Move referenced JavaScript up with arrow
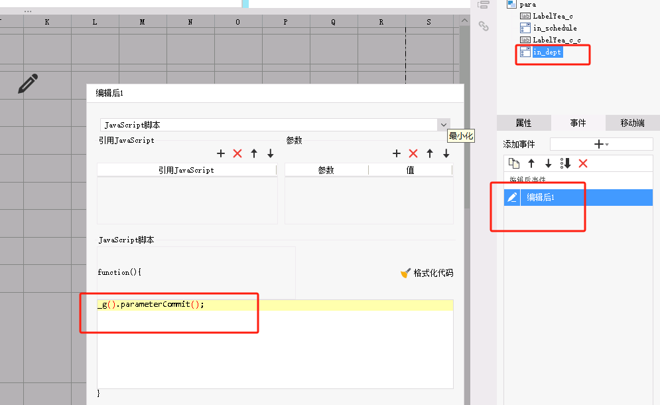The image size is (660, 405). pos(254,153)
